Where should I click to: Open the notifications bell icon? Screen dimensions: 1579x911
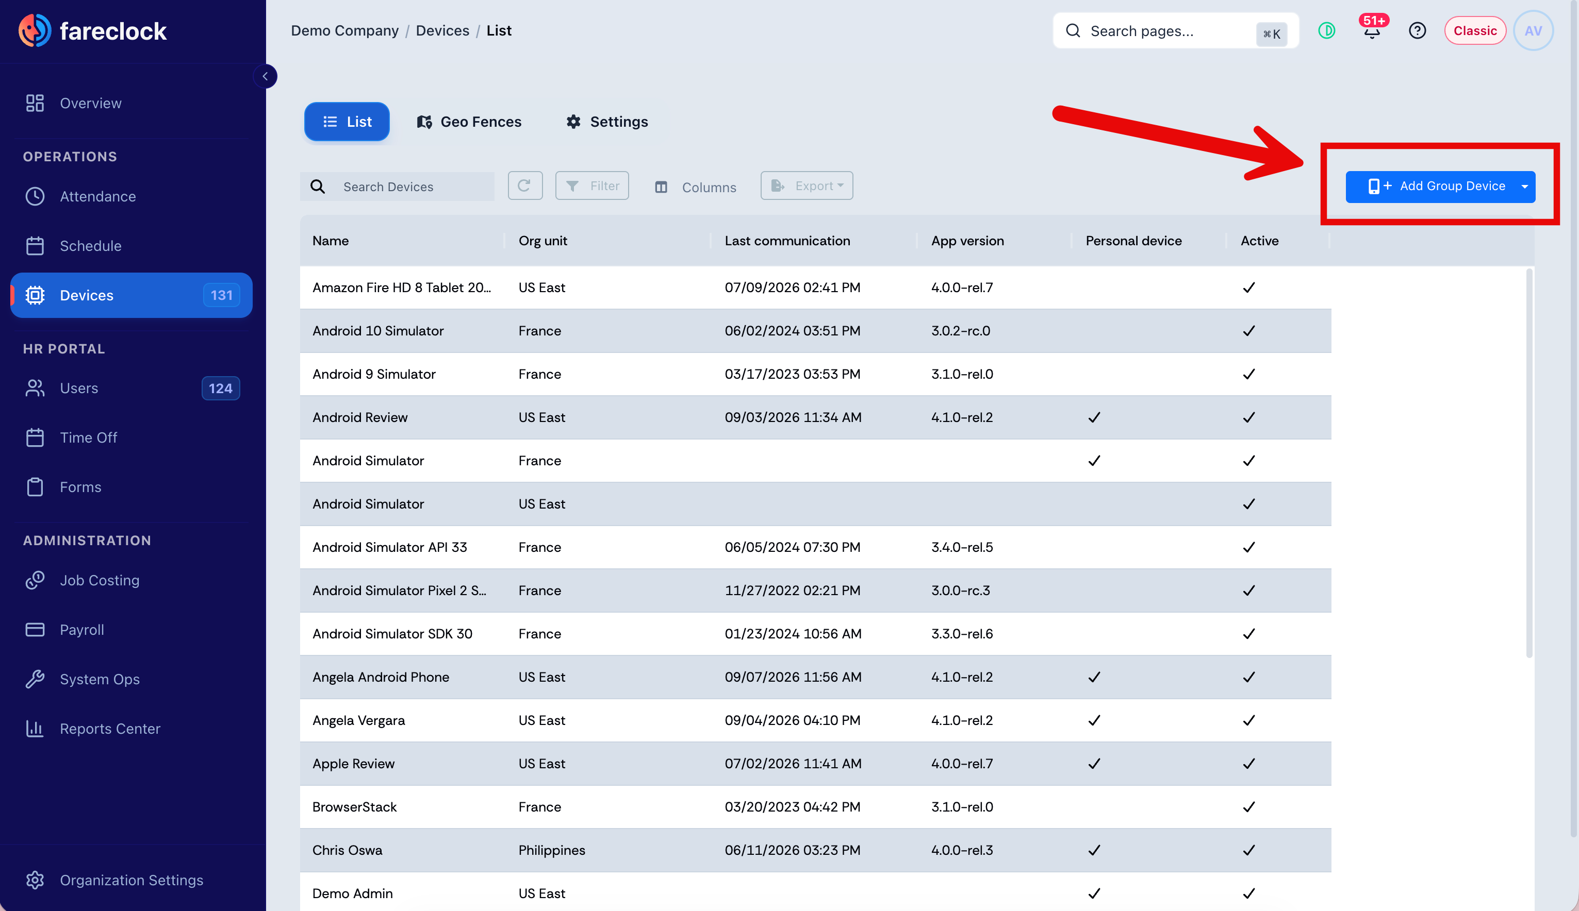point(1372,31)
